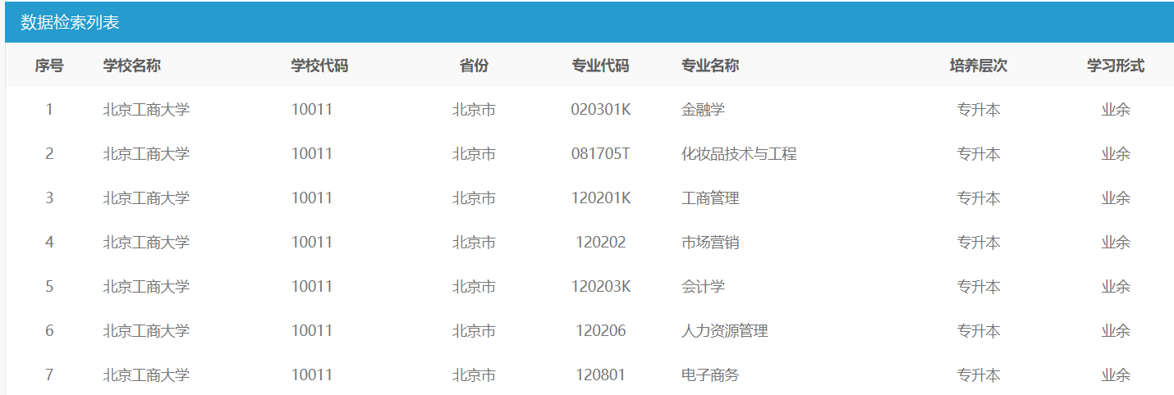Click the major name 人力资源管理
The image size is (1174, 395).
(725, 330)
